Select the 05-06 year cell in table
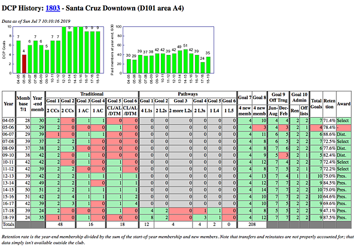The height and width of the screenshot is (248, 359). pos(8,127)
